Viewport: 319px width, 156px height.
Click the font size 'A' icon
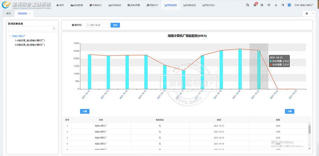(x=276, y=6)
